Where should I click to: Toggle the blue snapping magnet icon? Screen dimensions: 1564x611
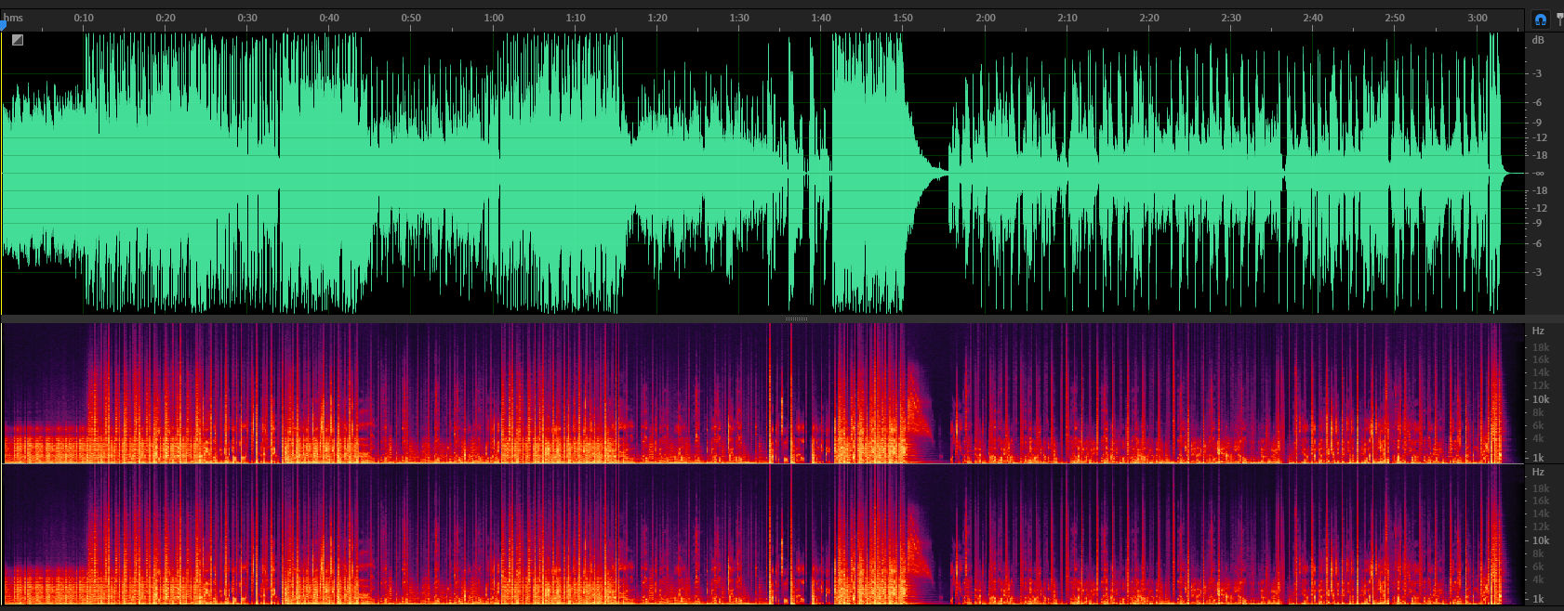[x=1541, y=19]
